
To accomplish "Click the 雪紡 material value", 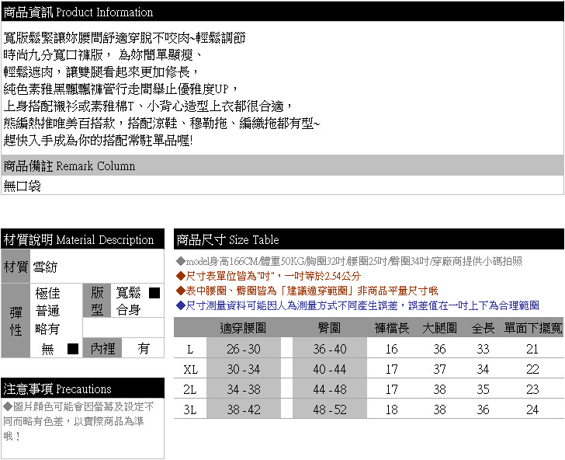I will point(45,267).
